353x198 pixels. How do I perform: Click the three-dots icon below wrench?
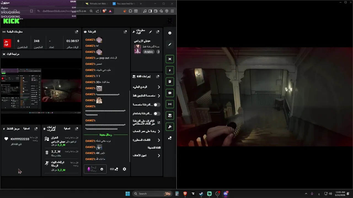pyautogui.click(x=170, y=138)
